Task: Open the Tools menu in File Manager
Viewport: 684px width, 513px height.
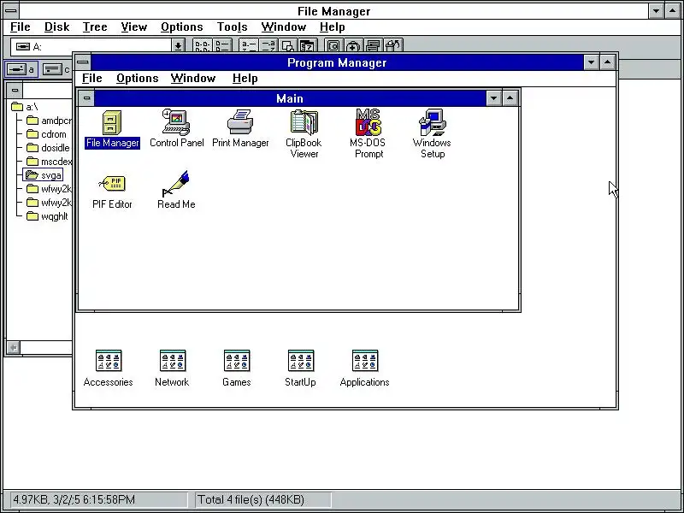Action: point(233,27)
